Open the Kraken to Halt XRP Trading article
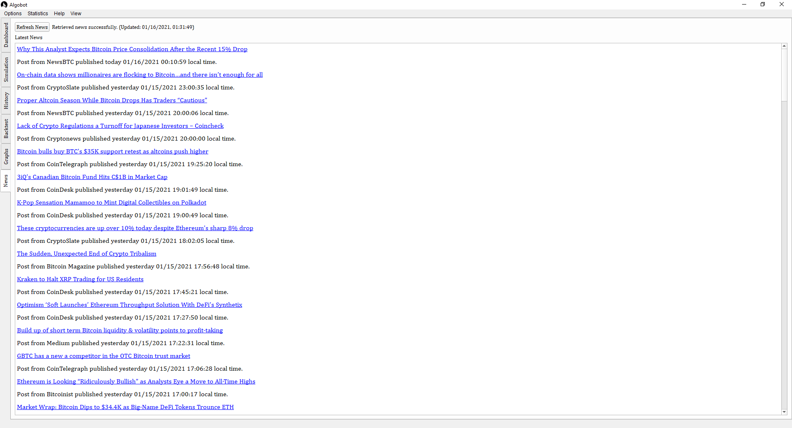This screenshot has height=428, width=792. coord(80,279)
